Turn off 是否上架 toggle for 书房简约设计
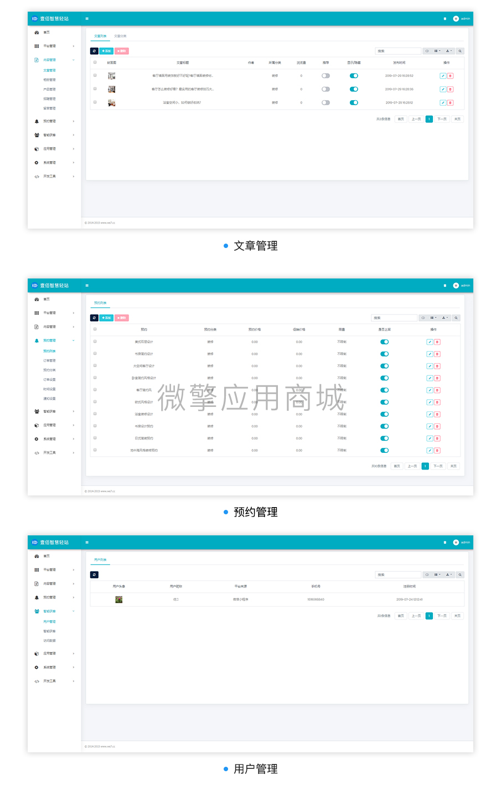 click(x=384, y=354)
